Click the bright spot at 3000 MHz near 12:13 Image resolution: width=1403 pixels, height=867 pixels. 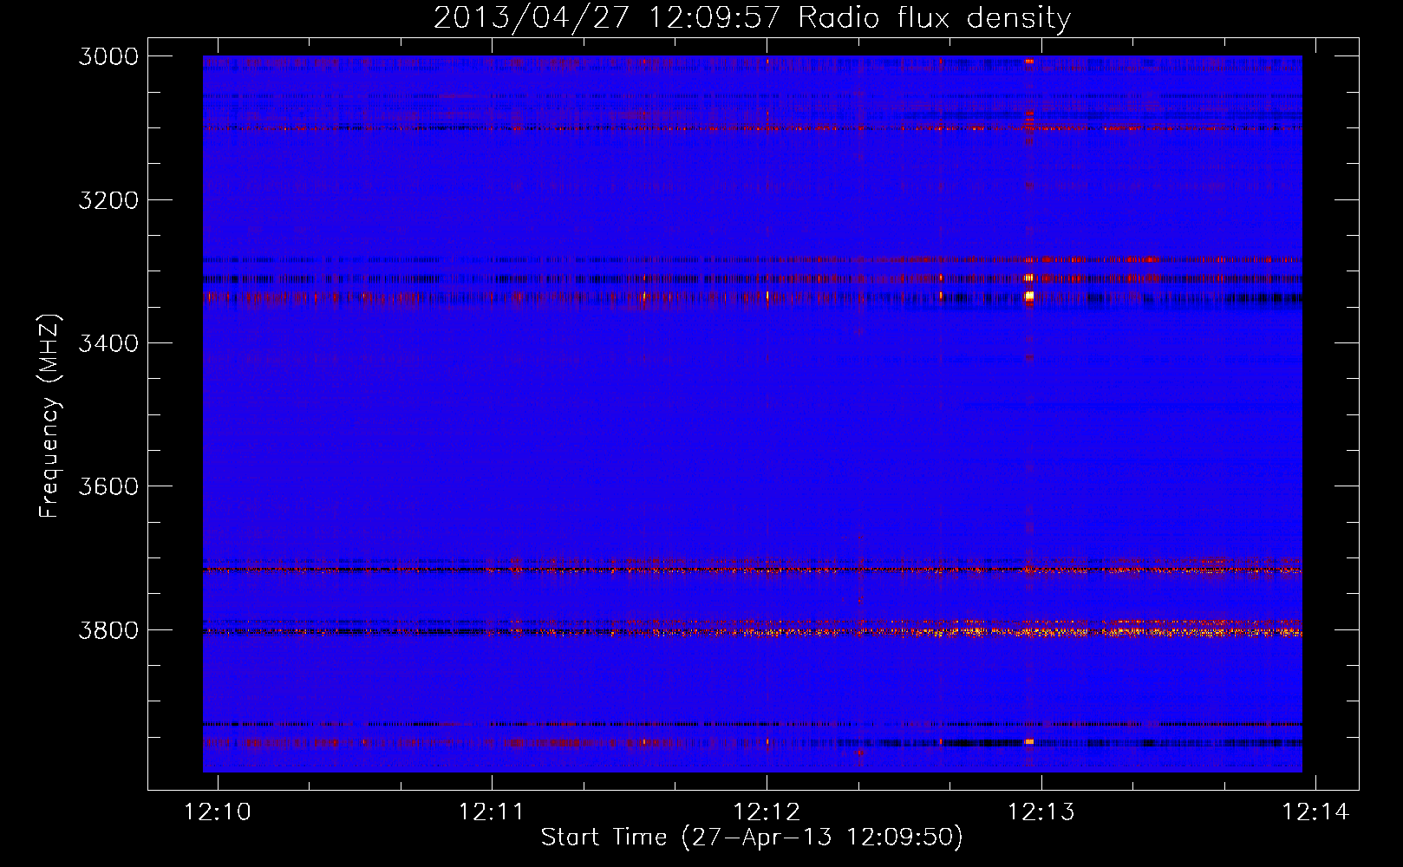click(1029, 61)
